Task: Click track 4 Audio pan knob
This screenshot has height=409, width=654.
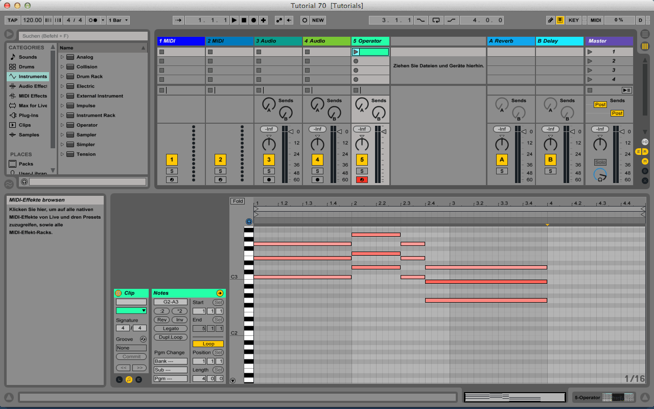Action: coord(317,144)
